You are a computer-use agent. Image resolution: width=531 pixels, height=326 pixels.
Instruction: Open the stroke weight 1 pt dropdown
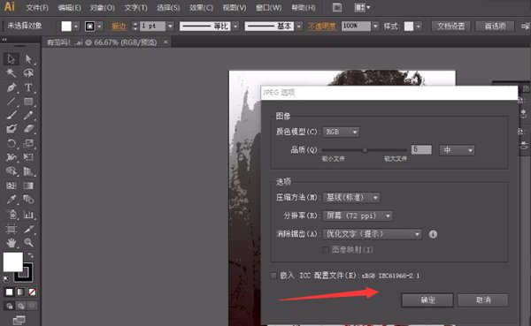point(170,26)
